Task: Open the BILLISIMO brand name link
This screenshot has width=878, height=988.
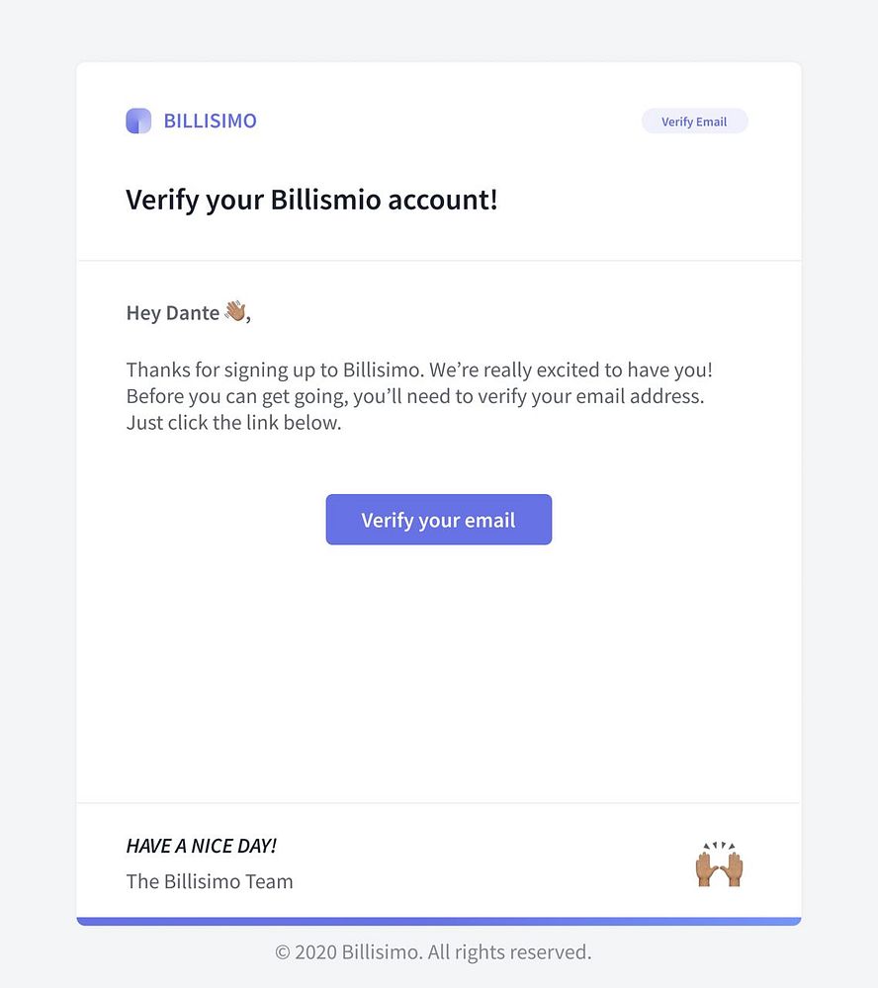Action: tap(210, 121)
